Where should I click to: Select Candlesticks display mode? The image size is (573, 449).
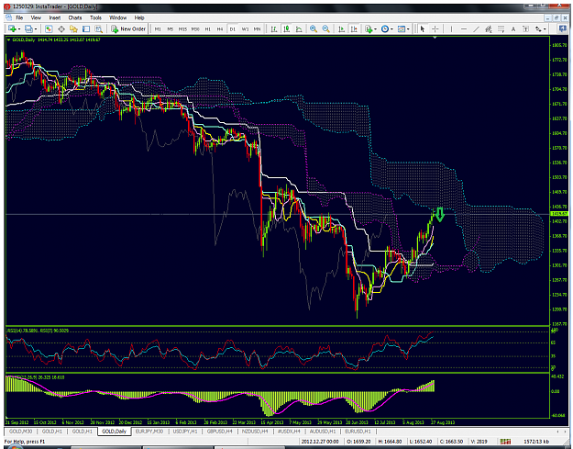[286, 28]
